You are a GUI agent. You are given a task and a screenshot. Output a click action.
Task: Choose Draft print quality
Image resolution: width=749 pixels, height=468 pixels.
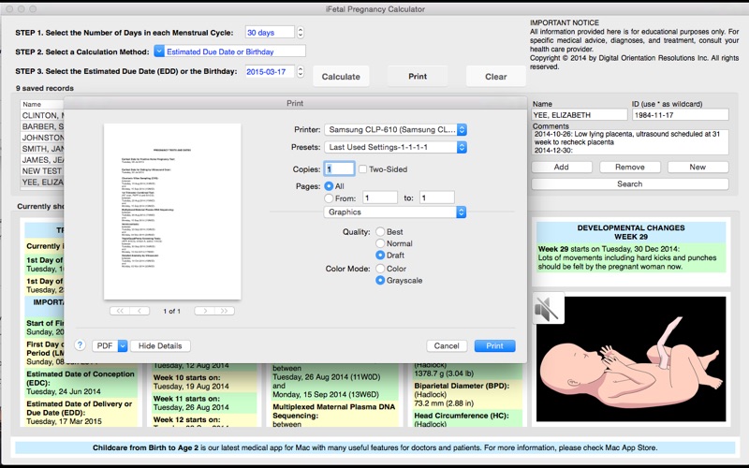[380, 256]
